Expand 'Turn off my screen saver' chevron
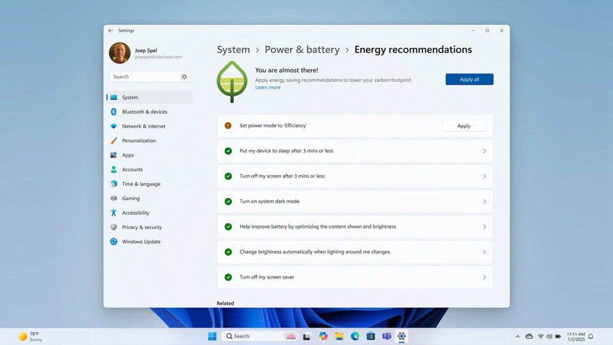Viewport: 613px width, 345px height. (485, 277)
